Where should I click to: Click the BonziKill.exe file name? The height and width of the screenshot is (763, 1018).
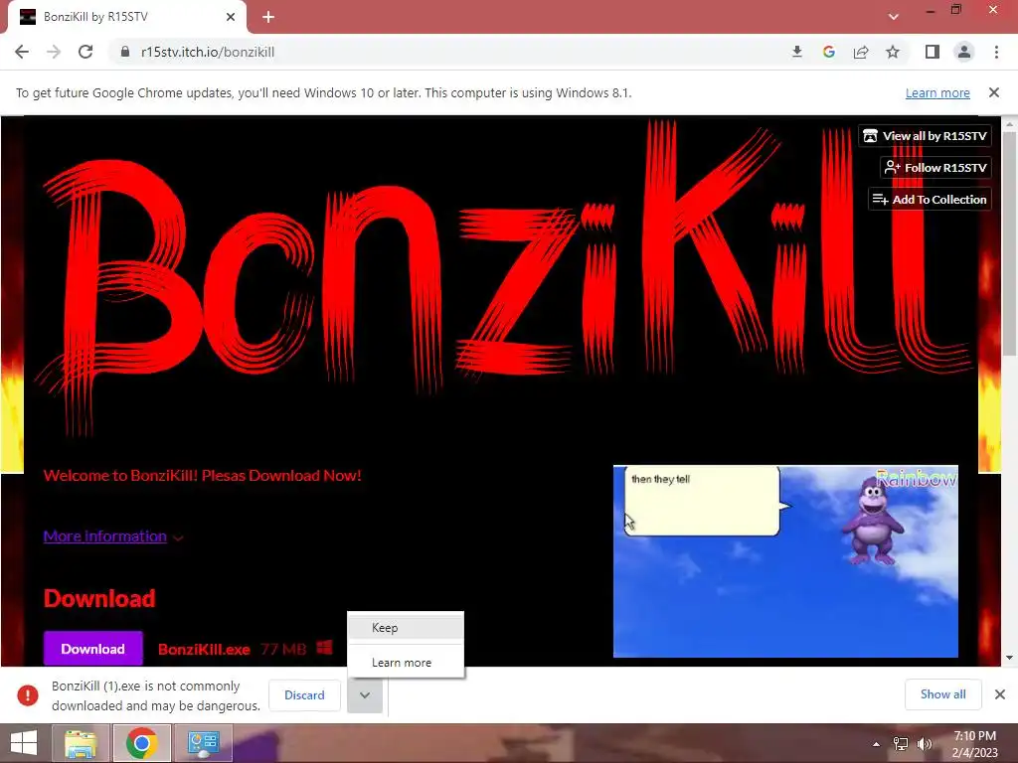(204, 650)
